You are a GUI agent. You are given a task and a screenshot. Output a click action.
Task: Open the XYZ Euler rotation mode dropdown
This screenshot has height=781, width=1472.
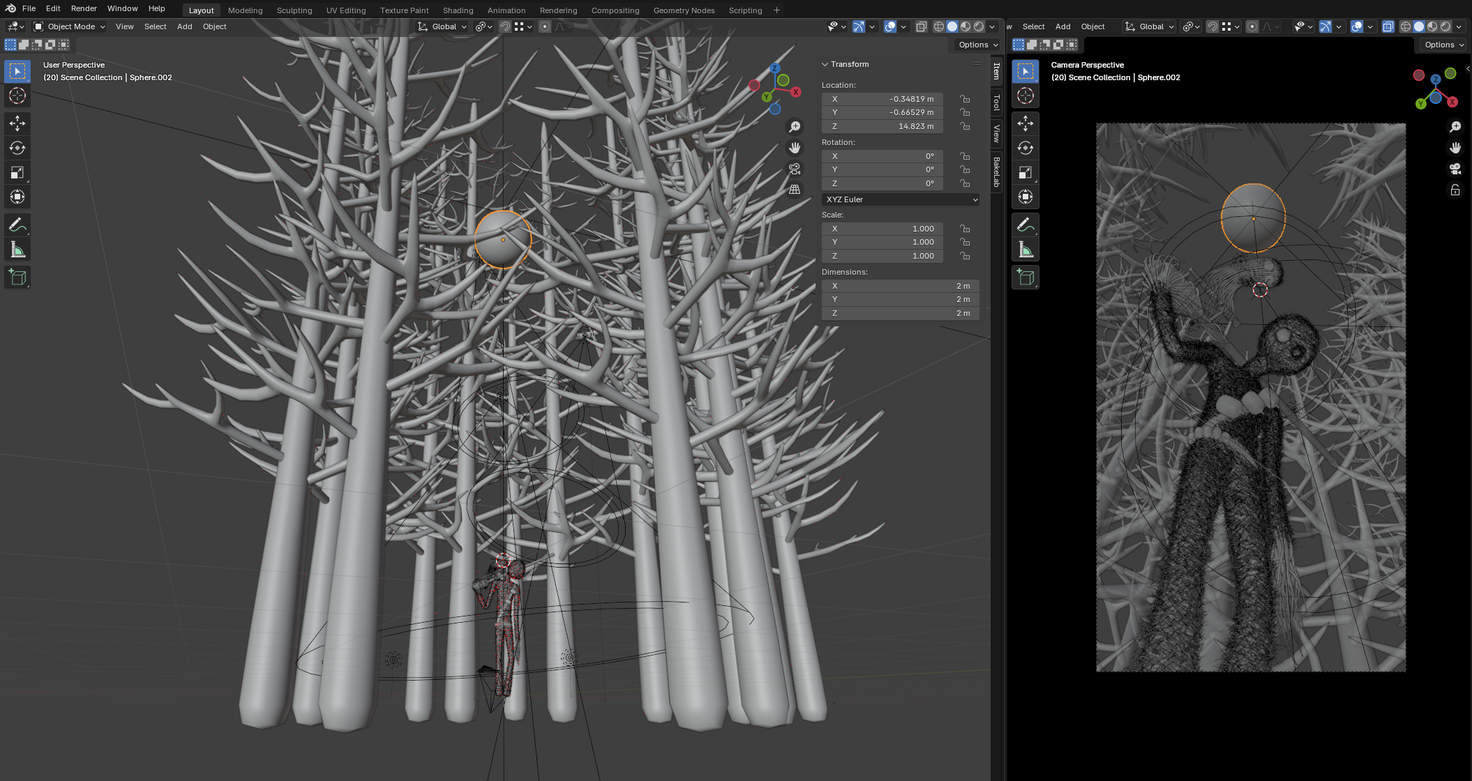[901, 199]
